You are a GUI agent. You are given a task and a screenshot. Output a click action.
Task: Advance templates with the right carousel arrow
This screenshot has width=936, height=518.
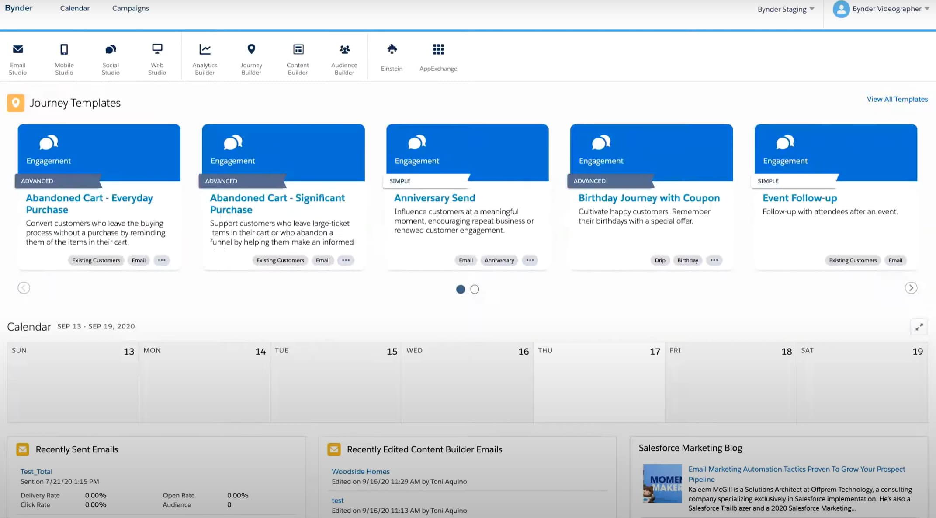(911, 288)
